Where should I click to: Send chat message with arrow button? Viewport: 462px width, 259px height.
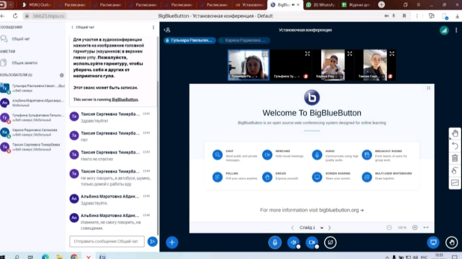click(152, 241)
